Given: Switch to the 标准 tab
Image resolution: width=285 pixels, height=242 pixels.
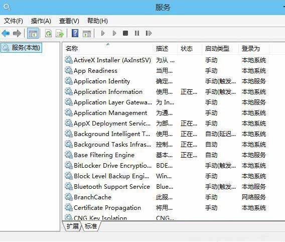Looking at the screenshot, I should 91,226.
